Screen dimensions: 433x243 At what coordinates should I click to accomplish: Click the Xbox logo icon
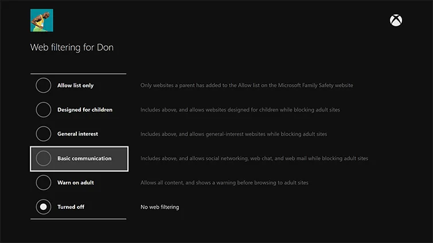[x=396, y=21]
